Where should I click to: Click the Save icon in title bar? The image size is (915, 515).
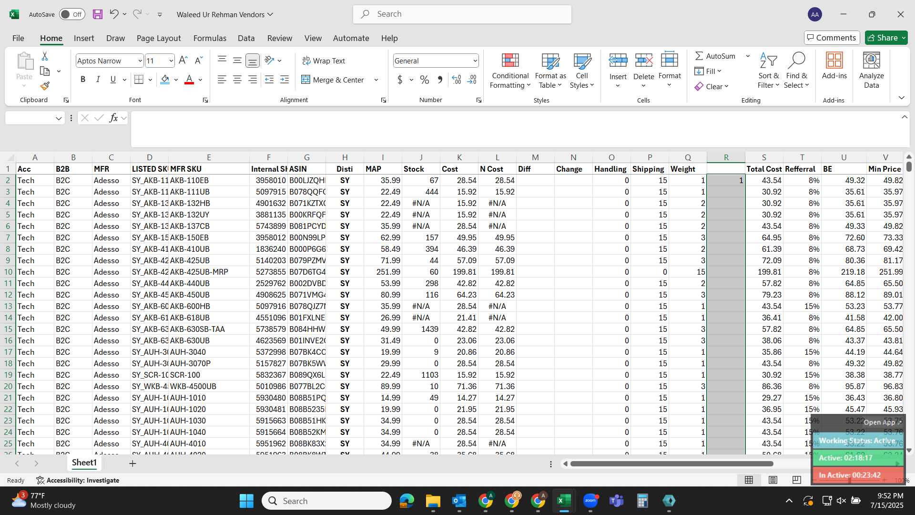[98, 14]
